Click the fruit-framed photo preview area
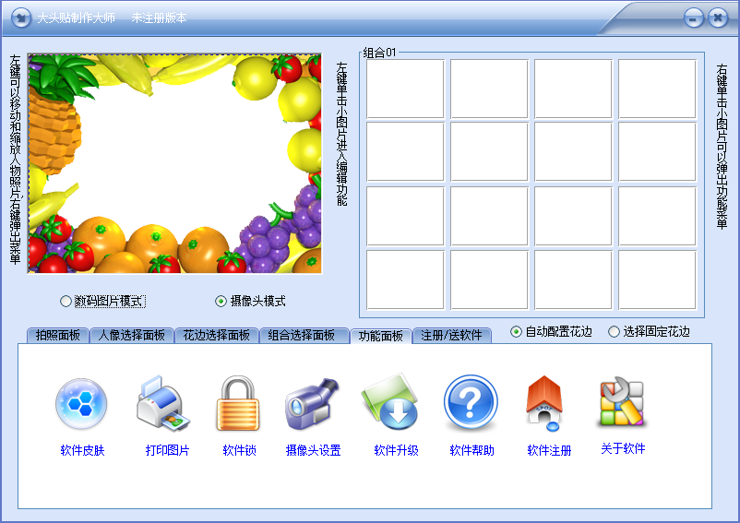This screenshot has height=523, width=740. [174, 163]
